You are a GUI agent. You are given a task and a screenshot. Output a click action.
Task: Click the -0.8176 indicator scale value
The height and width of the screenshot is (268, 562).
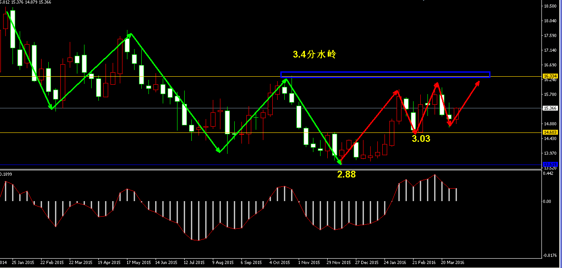pos(549,256)
